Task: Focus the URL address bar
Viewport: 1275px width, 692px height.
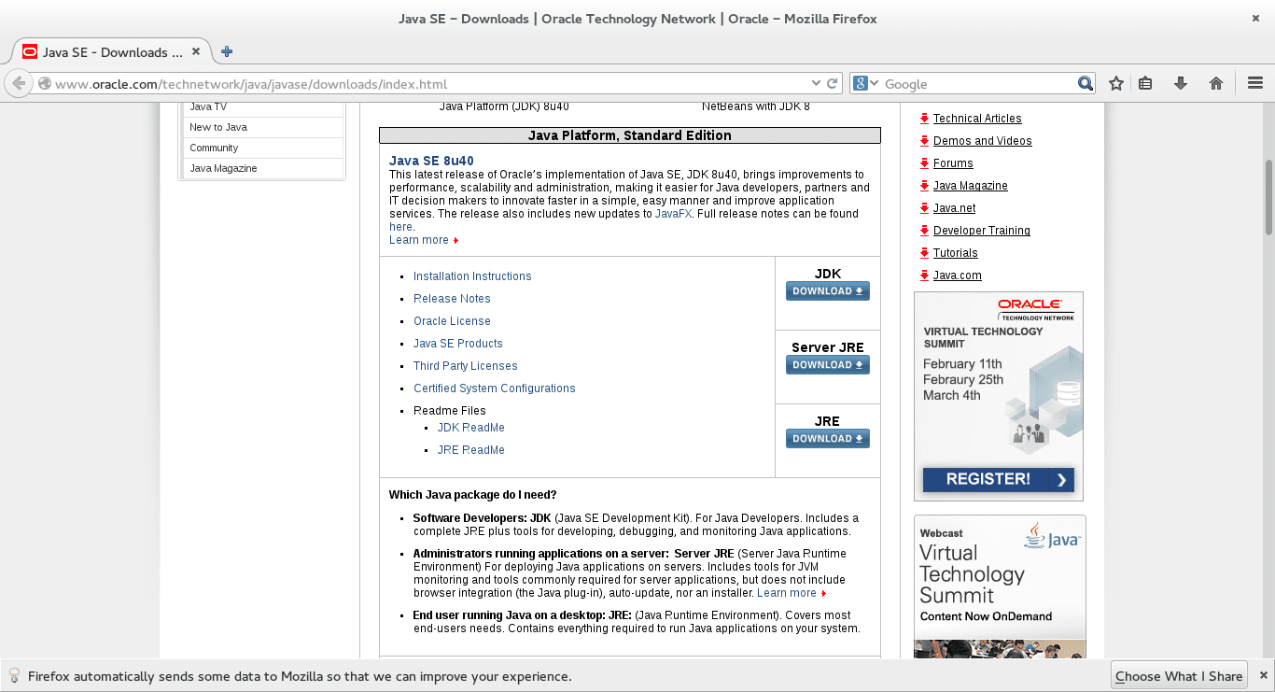Action: coord(429,84)
